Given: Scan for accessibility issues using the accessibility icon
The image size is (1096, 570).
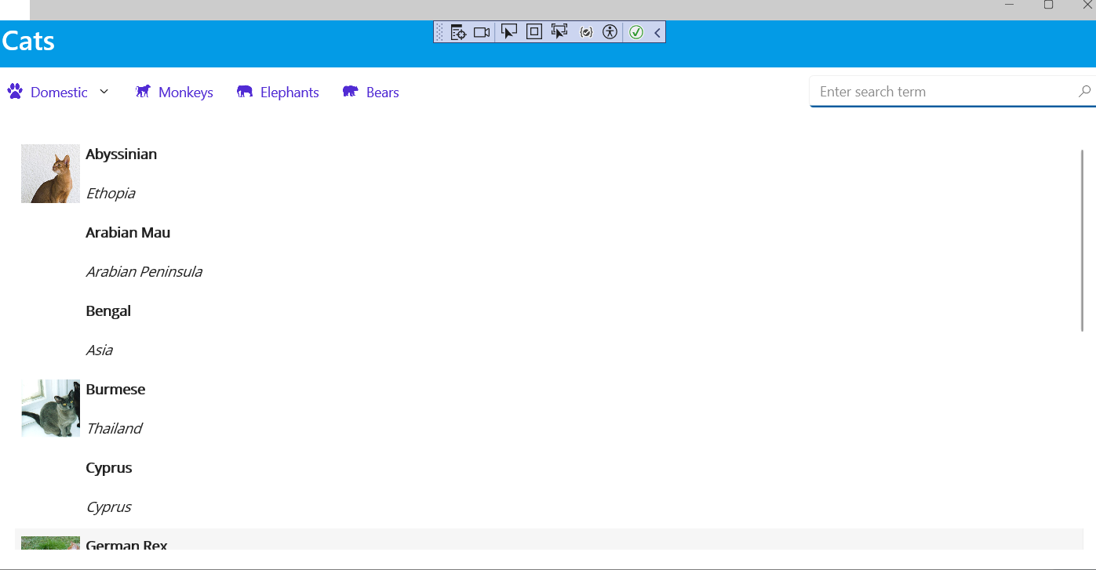Looking at the screenshot, I should [610, 31].
